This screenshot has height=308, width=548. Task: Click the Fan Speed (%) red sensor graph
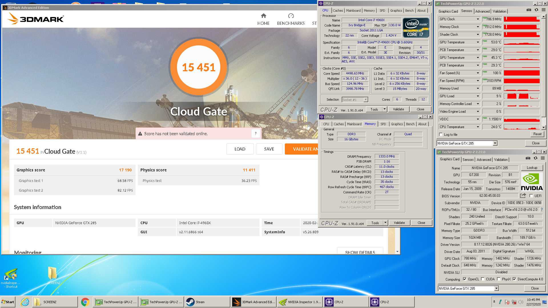(x=521, y=73)
